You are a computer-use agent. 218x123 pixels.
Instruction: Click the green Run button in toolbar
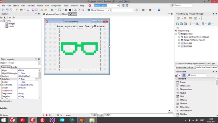52,10
